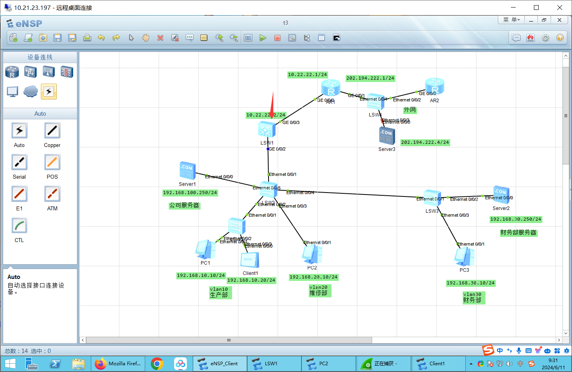Click the horizontal scrollbar thumb
The width and height of the screenshot is (572, 372).
pos(229,340)
